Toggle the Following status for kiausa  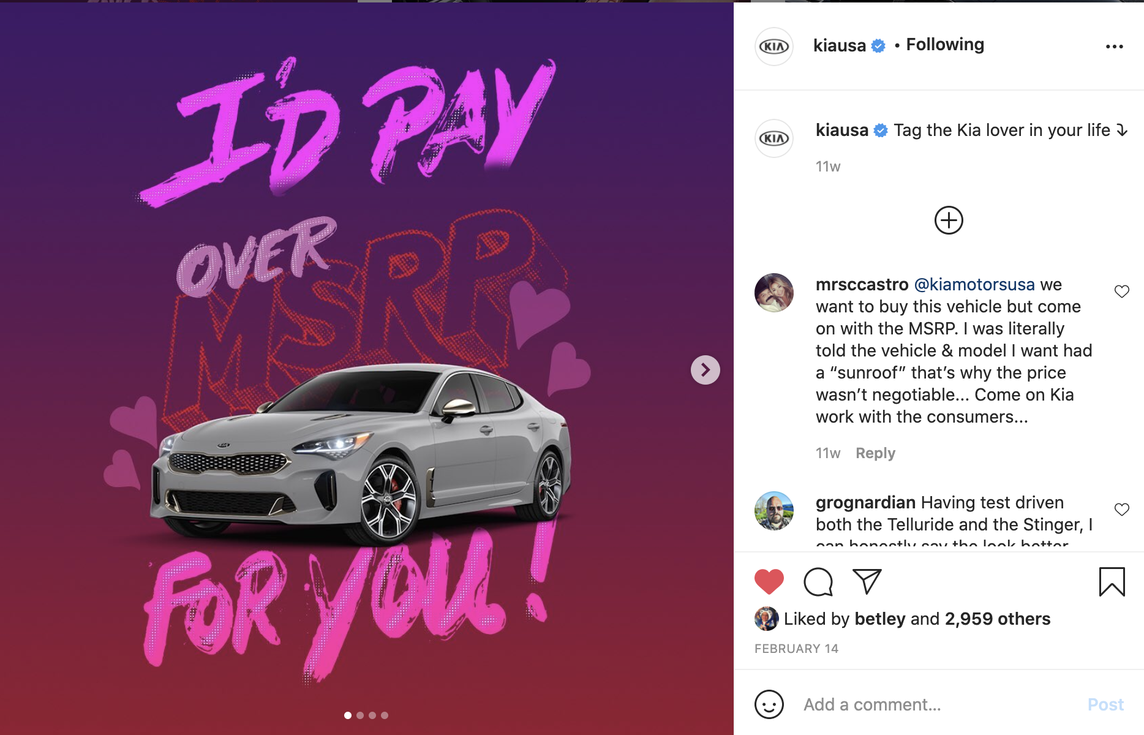945,45
